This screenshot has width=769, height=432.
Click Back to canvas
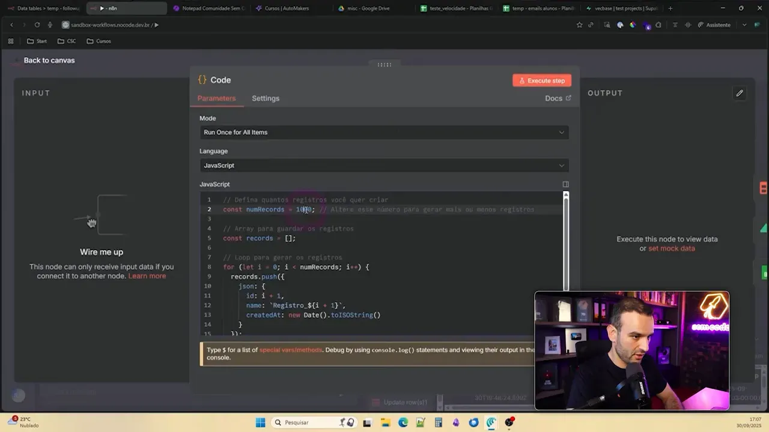point(49,60)
